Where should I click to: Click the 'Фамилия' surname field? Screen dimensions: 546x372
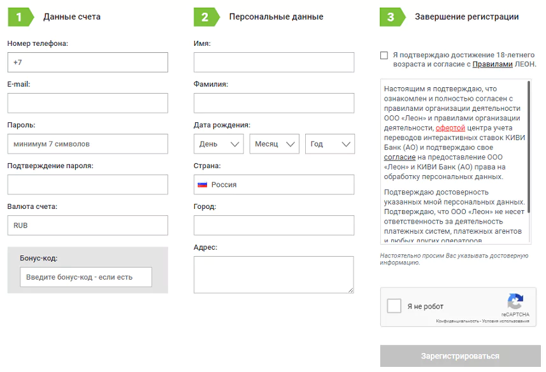274,103
